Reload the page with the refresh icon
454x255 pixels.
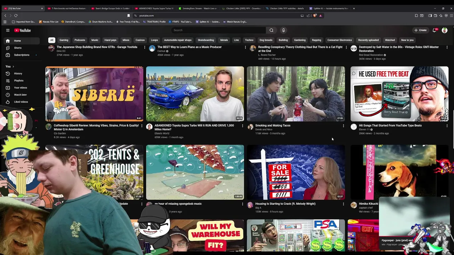[16, 16]
